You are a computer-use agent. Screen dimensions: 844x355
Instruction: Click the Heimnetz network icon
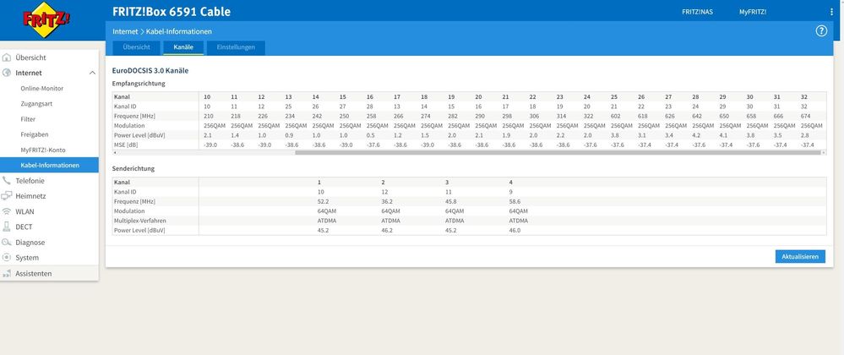pyautogui.click(x=7, y=196)
